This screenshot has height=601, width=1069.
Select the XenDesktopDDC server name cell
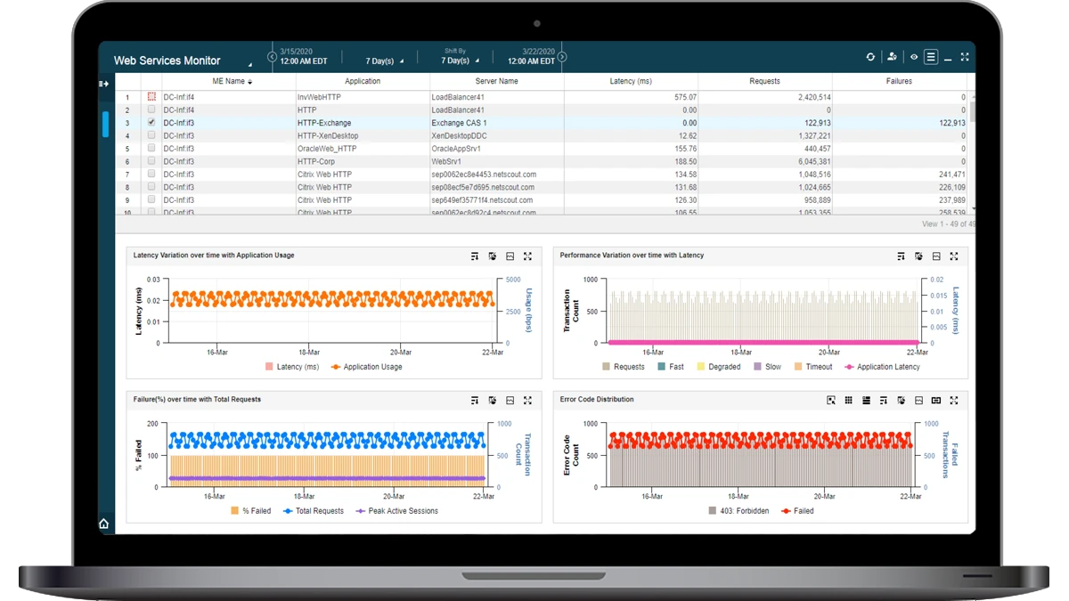497,135
